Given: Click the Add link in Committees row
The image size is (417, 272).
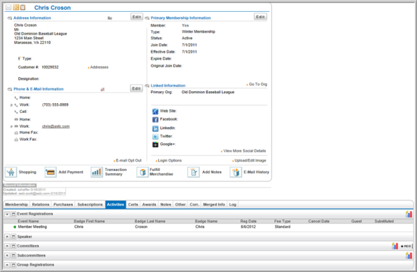Looking at the screenshot, I should [406, 247].
